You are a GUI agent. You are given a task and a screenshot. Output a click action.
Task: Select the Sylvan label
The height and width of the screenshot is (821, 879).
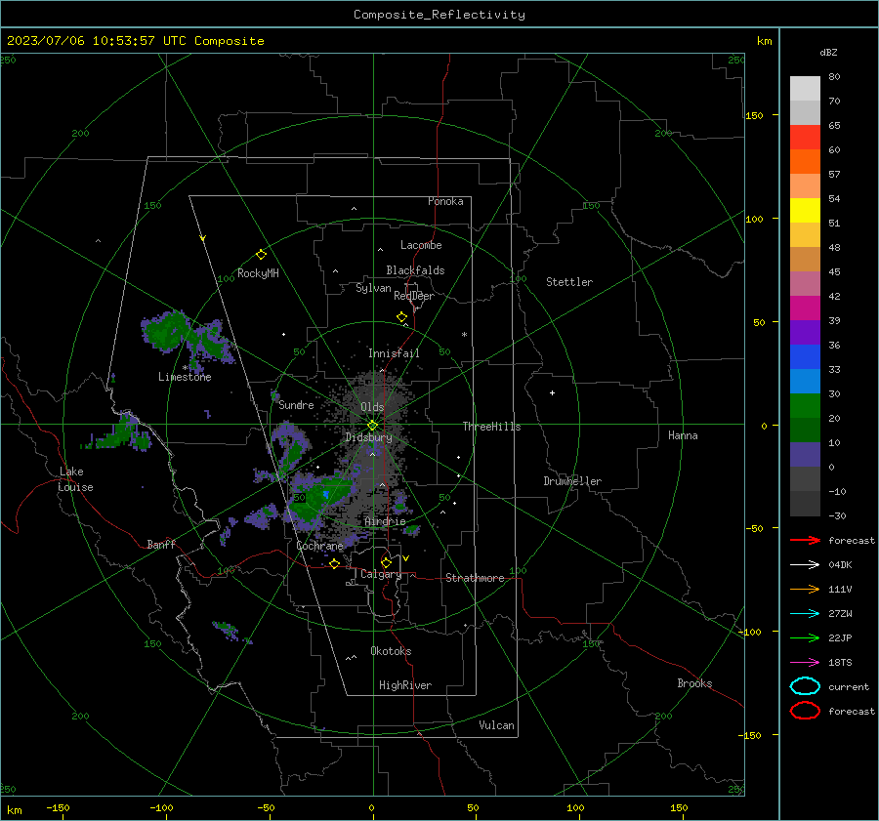[x=373, y=288]
